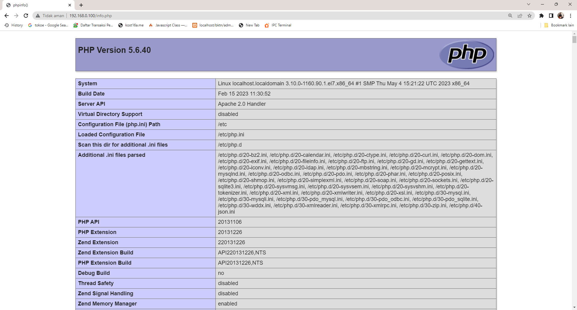577x310 pixels.
Task: Click the PHP logo
Action: 467,55
